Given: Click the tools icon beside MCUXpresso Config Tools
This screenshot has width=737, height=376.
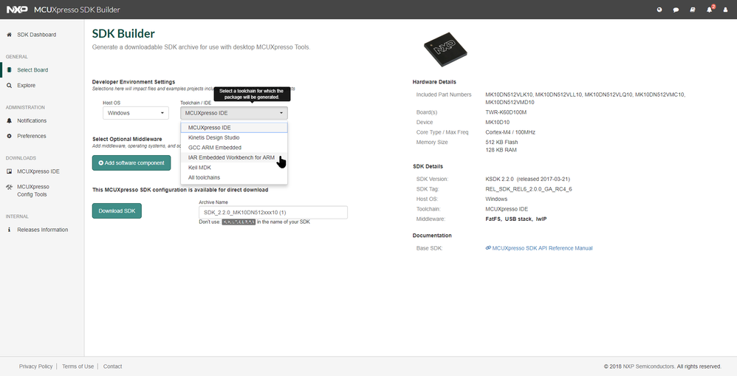Looking at the screenshot, I should [9, 187].
